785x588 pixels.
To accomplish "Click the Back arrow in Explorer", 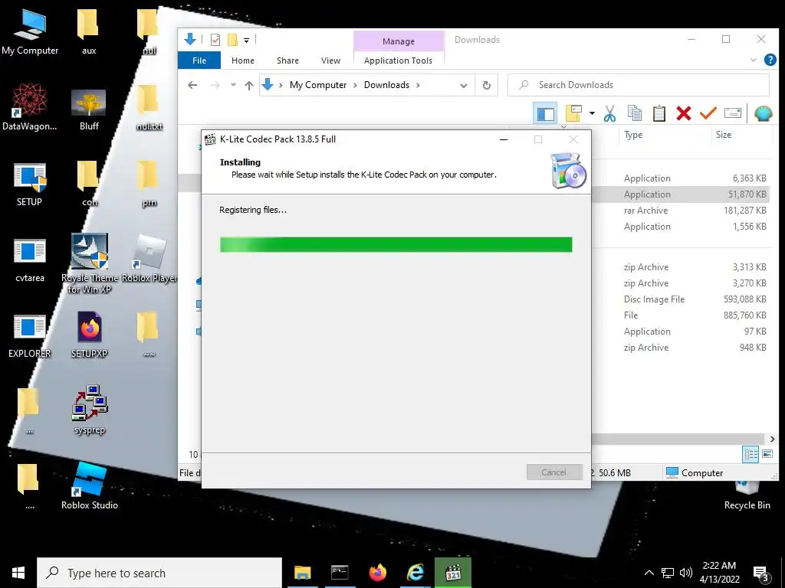I will [192, 85].
